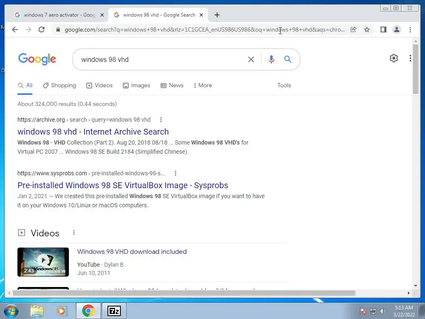Click the vertical scrollbar thumb
This screenshot has width=425, height=319.
point(415,69)
